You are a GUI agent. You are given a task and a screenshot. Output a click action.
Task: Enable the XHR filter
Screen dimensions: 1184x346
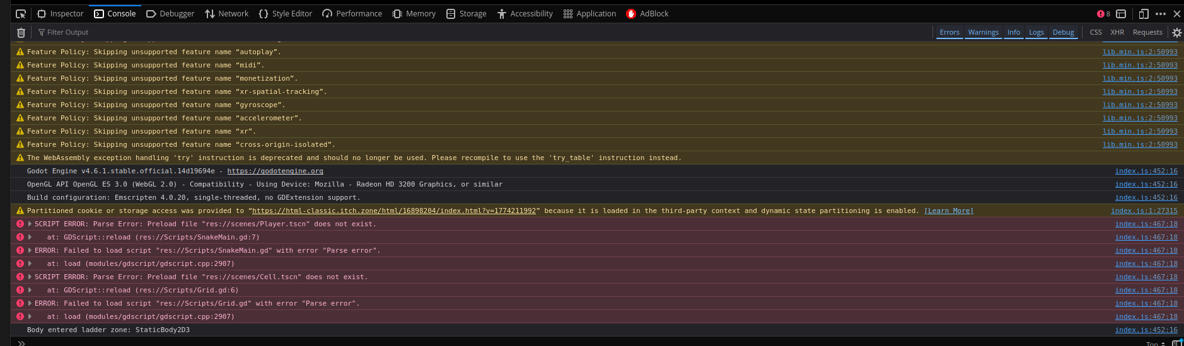point(1117,33)
